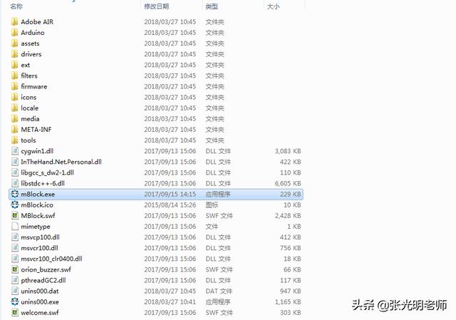Select the welcome.swf file icon
This screenshot has height=320, width=456.
(x=14, y=312)
